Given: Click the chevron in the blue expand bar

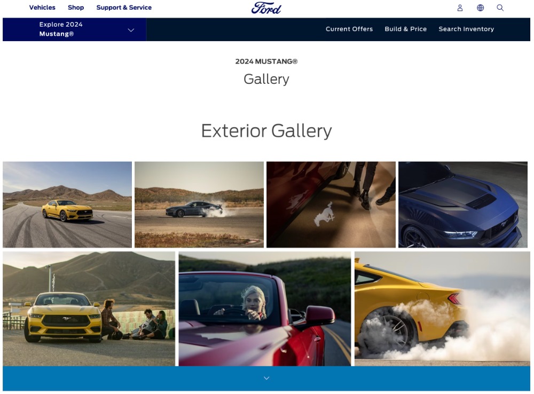Looking at the screenshot, I should tap(266, 378).
